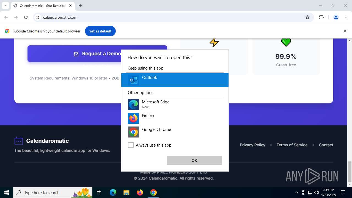
Task: Switch to Chrome on the taskbar
Action: [153, 193]
